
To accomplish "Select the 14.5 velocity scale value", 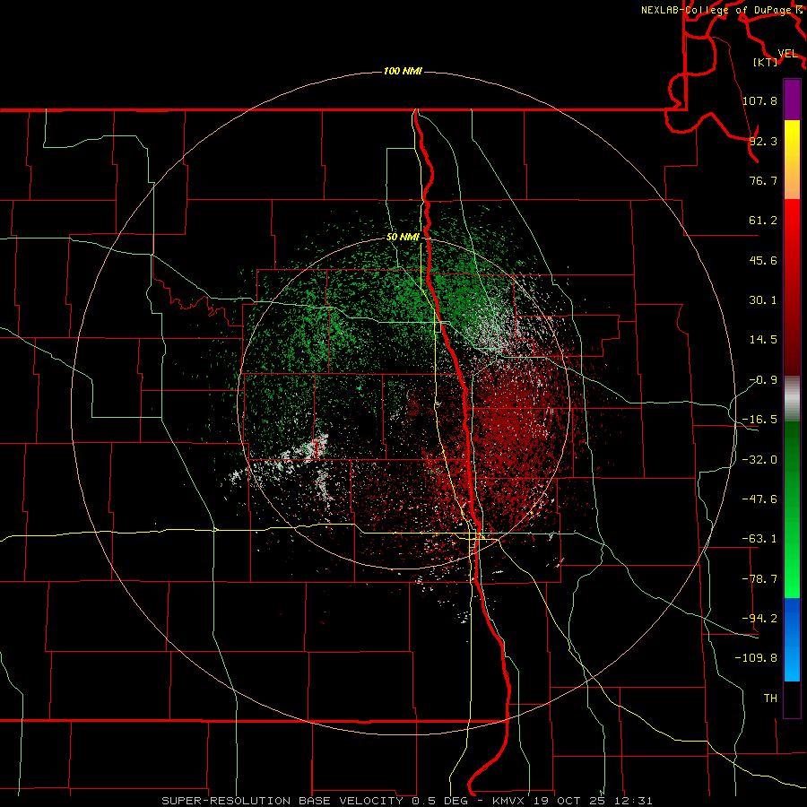I will (763, 340).
